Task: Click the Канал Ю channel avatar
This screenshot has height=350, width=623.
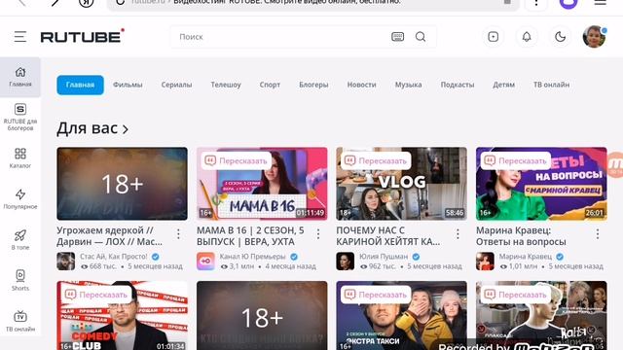Action: click(205, 262)
